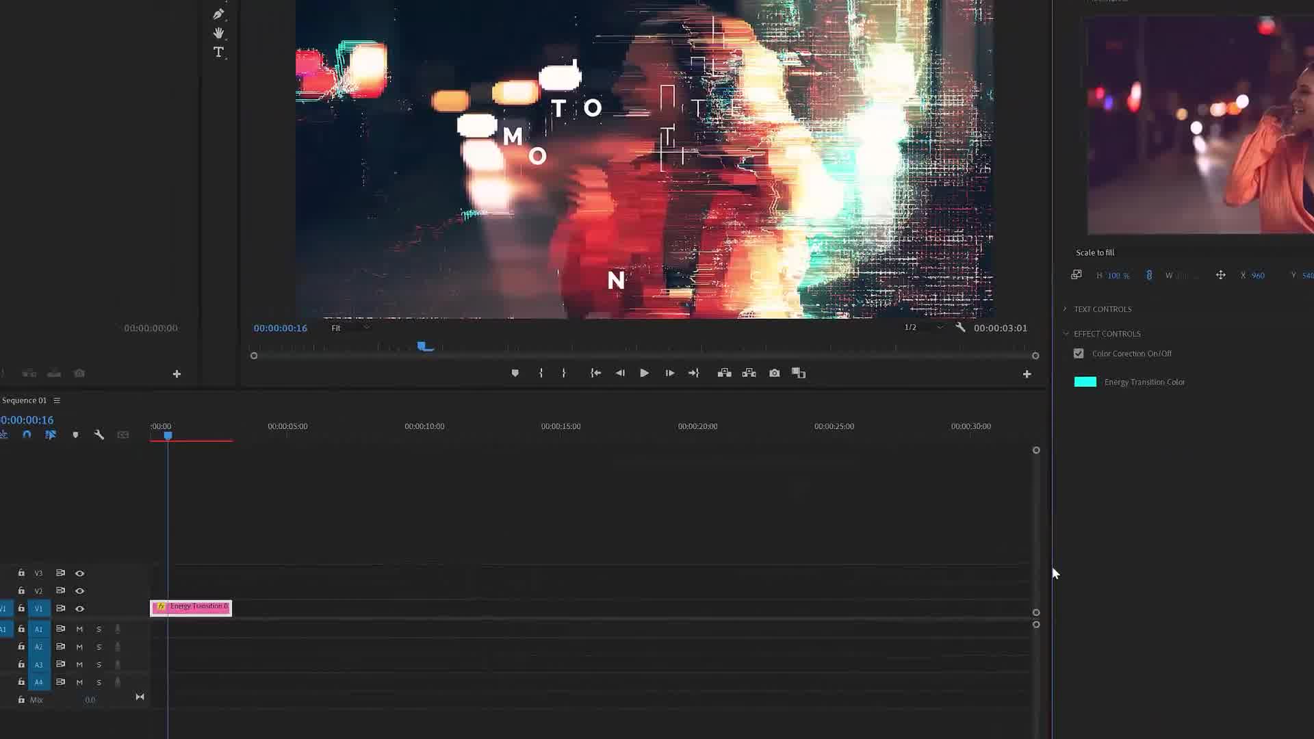Image resolution: width=1314 pixels, height=739 pixels.
Task: Toggle A3 track targeting
Action: 39,664
